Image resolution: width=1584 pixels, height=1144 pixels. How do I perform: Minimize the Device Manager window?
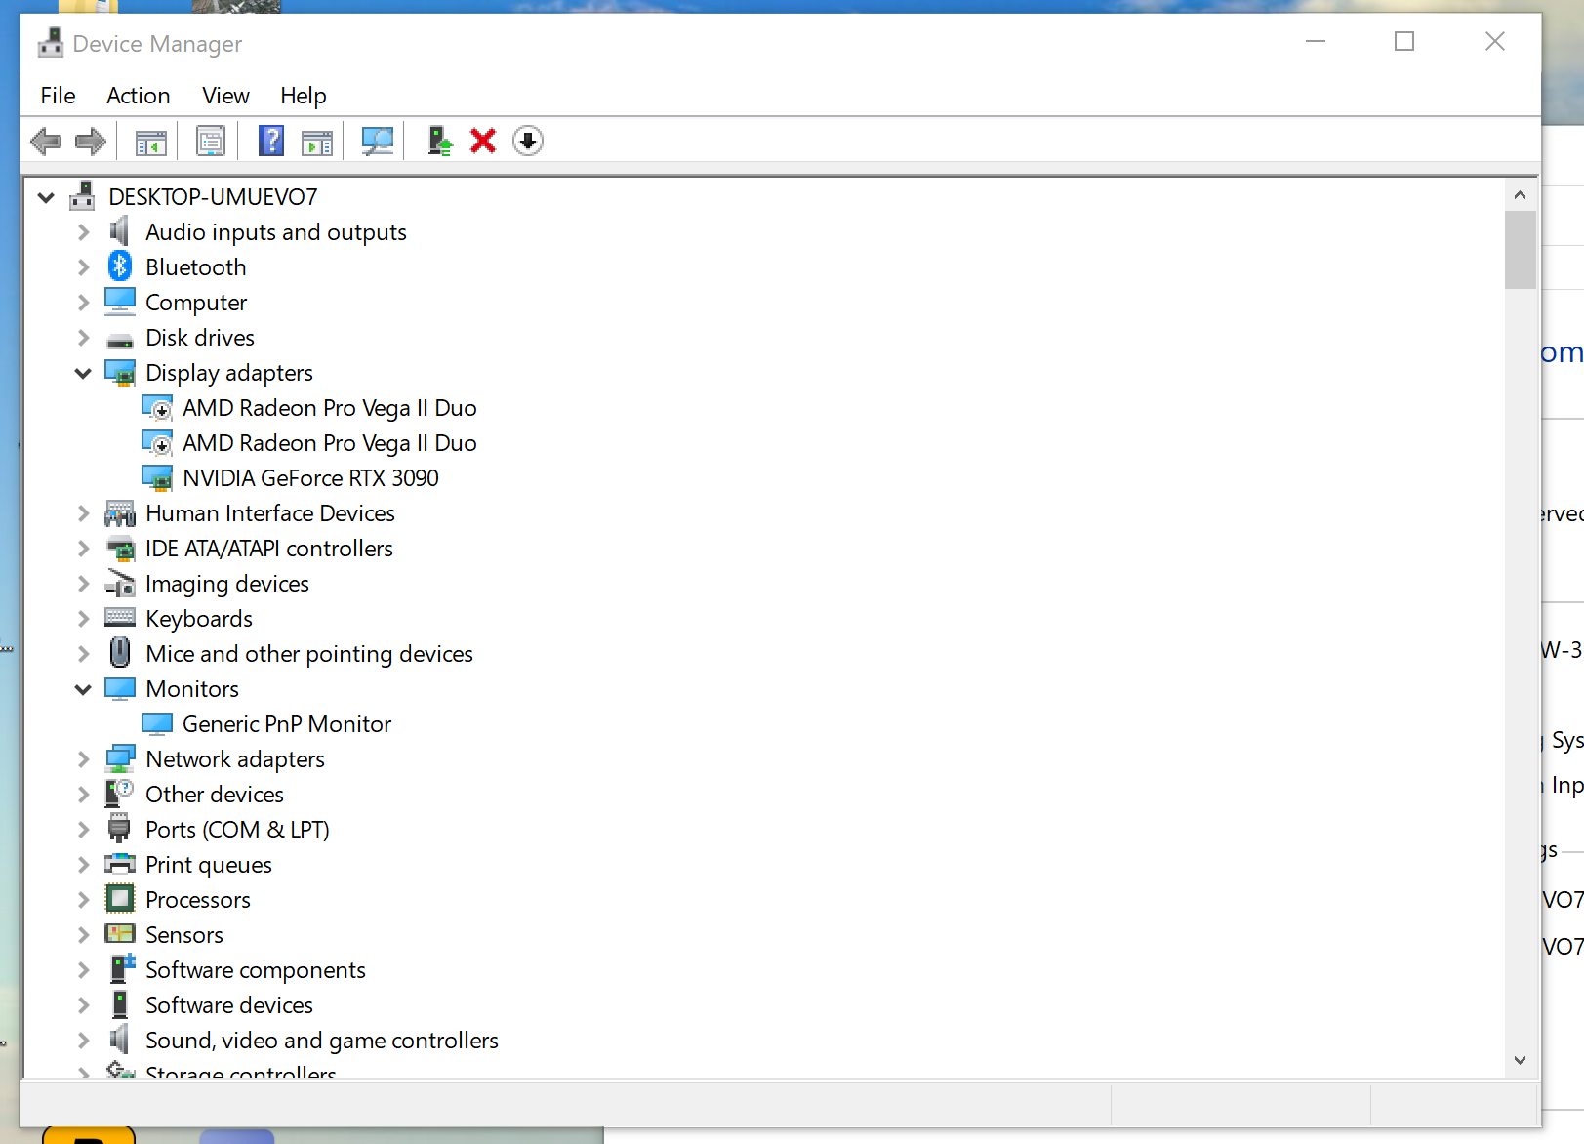[1316, 41]
